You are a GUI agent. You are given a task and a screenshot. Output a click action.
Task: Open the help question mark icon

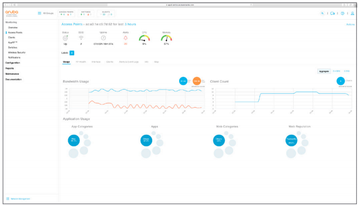click(342, 13)
